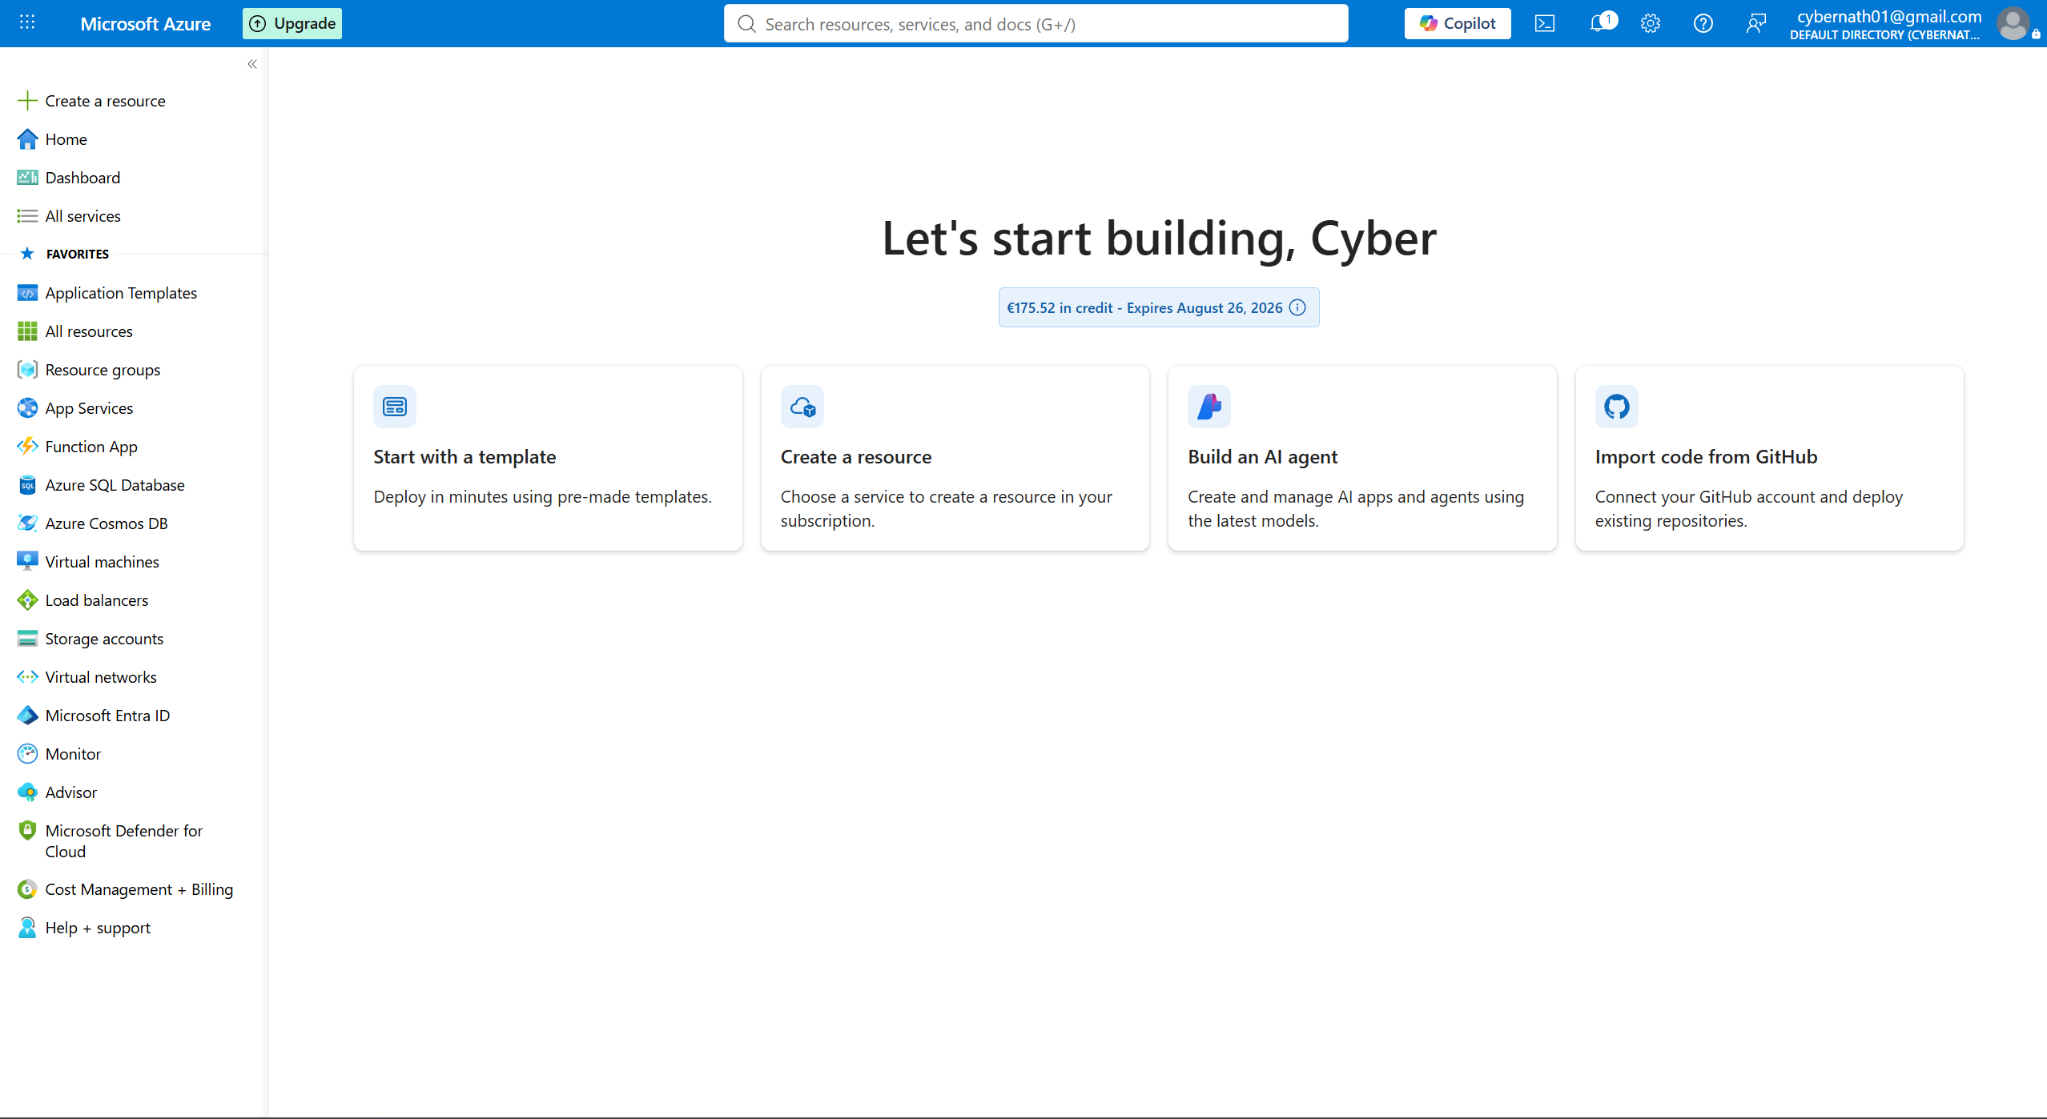The image size is (2047, 1119).
Task: Click the Monitor gauge icon
Action: [27, 754]
